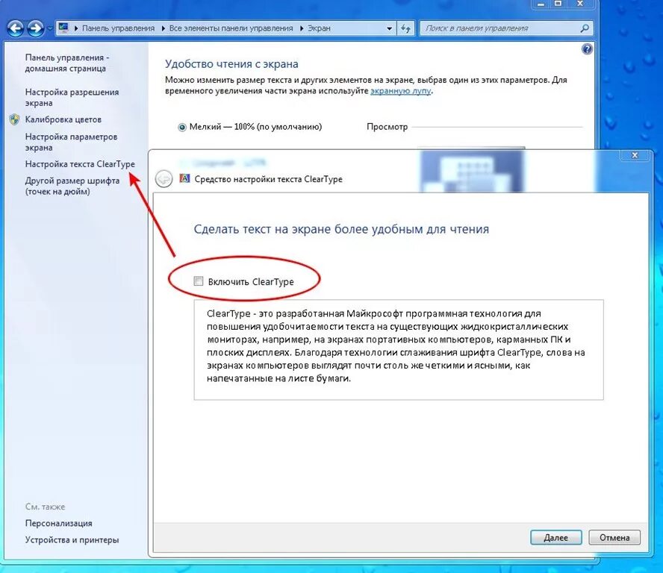Select 'Мелкий — 100% (по умолчанию)' radio button
663x573 pixels.
click(x=182, y=127)
